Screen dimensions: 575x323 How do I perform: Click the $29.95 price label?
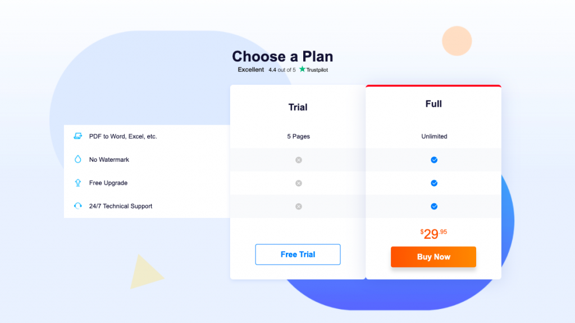pos(433,234)
